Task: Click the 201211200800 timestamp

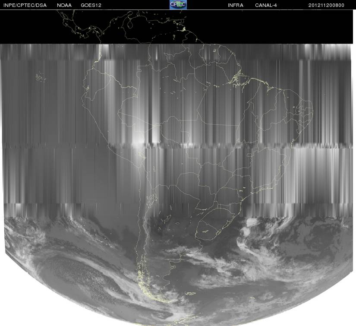Action: [x=326, y=5]
